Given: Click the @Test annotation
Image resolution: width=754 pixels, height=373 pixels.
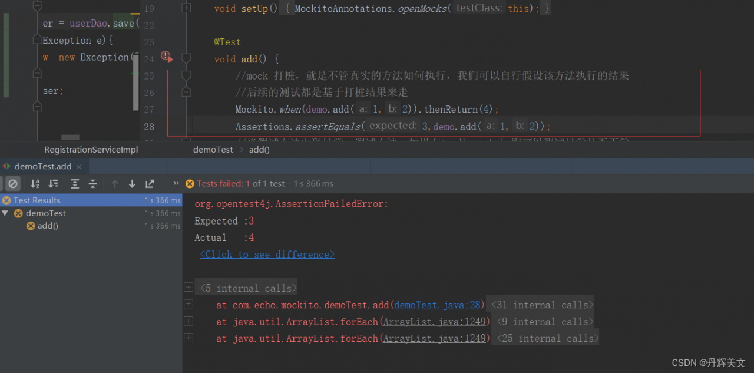Looking at the screenshot, I should (227, 42).
